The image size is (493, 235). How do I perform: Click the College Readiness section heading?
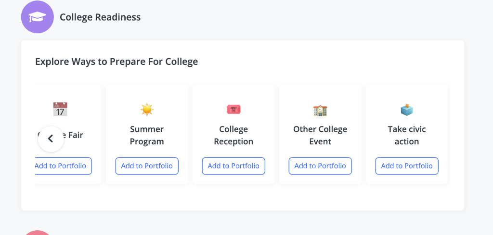(100, 17)
